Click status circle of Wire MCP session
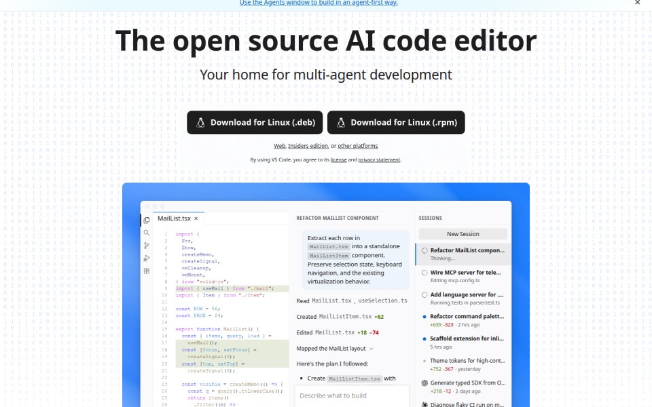The width and height of the screenshot is (652, 407). (x=424, y=273)
